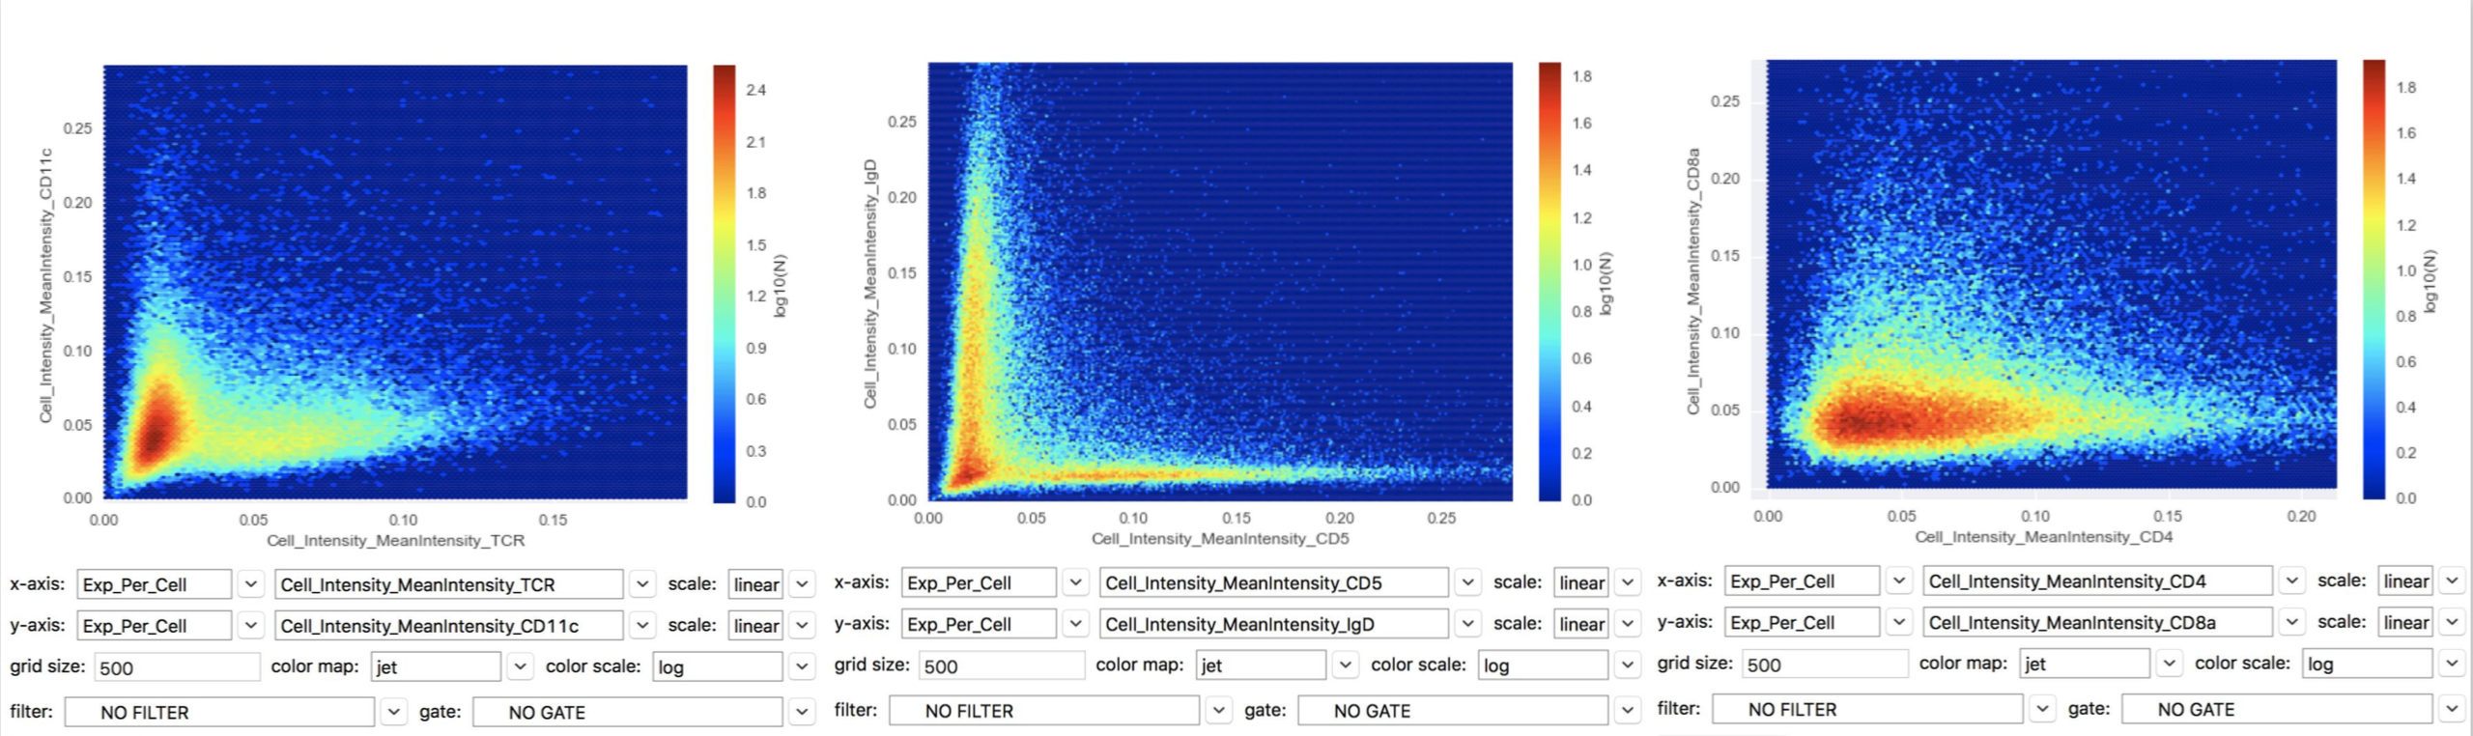Click the TCR vs CD11c density plot

pos(395,282)
